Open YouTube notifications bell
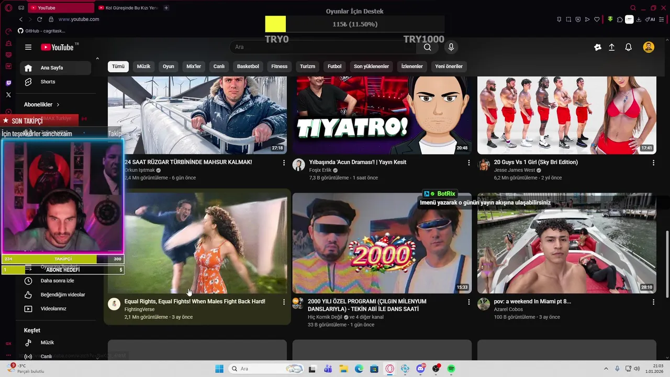This screenshot has width=670, height=377. click(629, 47)
